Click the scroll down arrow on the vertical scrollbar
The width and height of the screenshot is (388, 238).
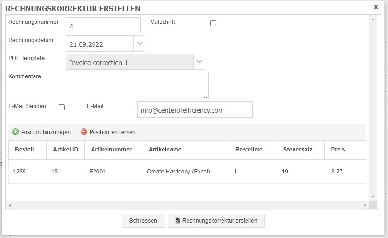pyautogui.click(x=373, y=197)
